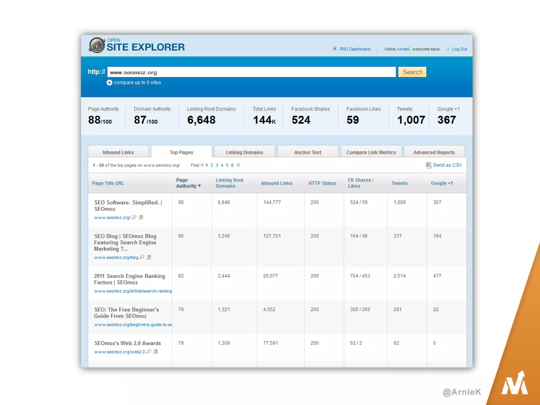Viewport: 540px width, 405px height.
Task: Click the circular icon before Log Out
Action: (448, 49)
